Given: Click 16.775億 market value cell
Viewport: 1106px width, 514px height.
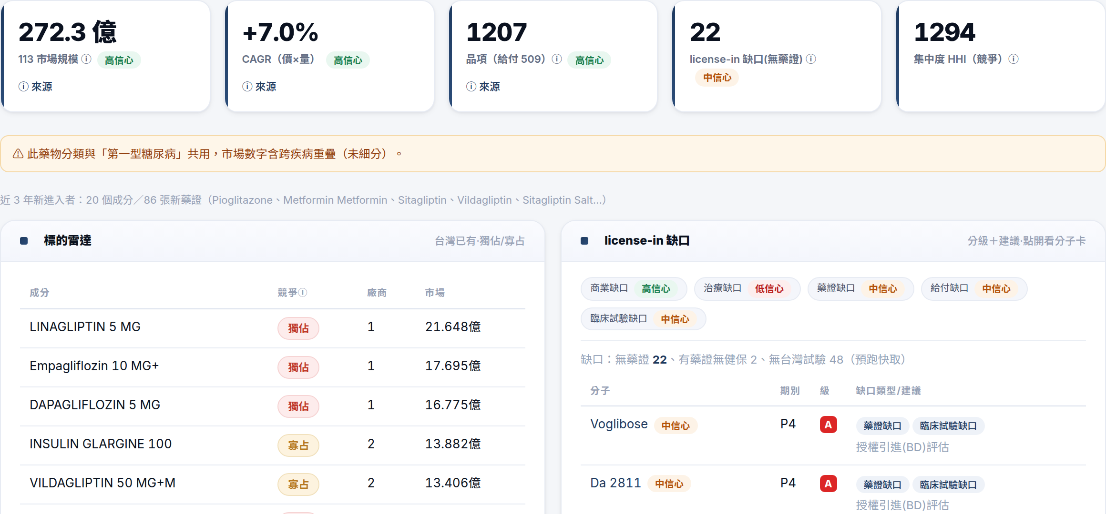Looking at the screenshot, I should tap(453, 405).
